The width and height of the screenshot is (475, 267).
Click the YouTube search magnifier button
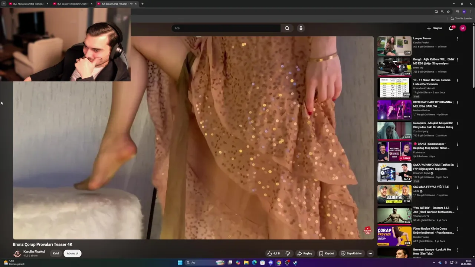pos(287,28)
